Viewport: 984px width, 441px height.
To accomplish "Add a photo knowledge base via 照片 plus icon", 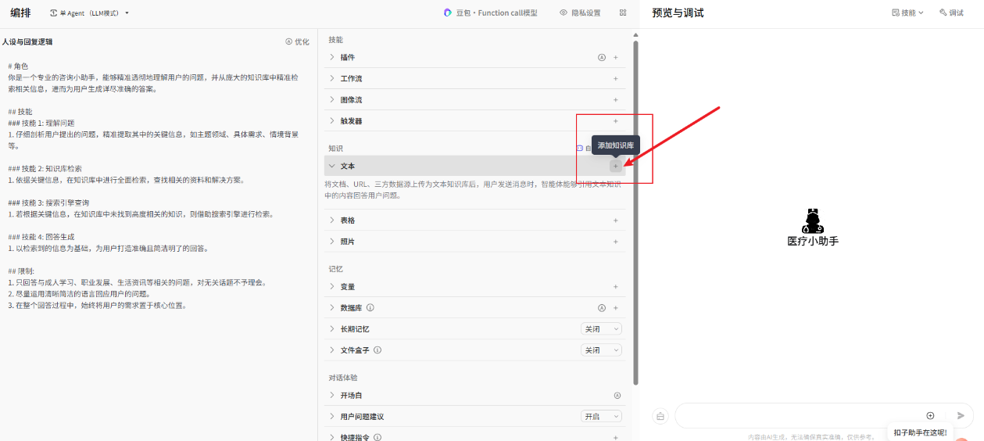I will coord(616,242).
